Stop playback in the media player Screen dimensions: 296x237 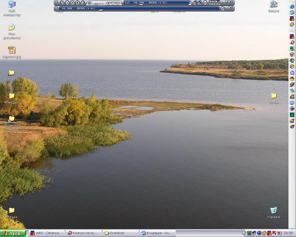click(x=77, y=3)
